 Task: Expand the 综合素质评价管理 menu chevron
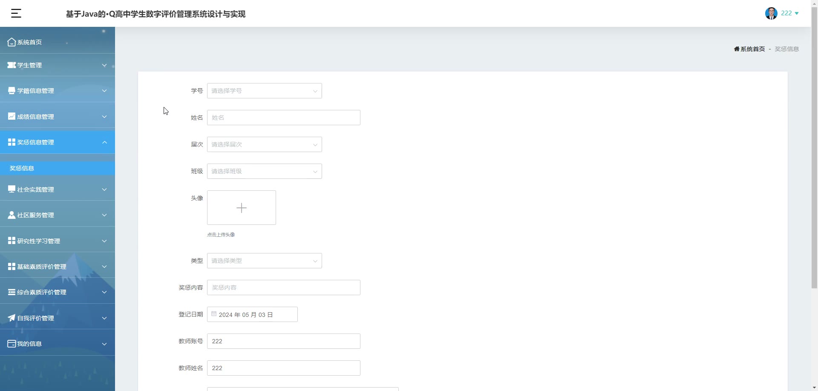point(104,292)
